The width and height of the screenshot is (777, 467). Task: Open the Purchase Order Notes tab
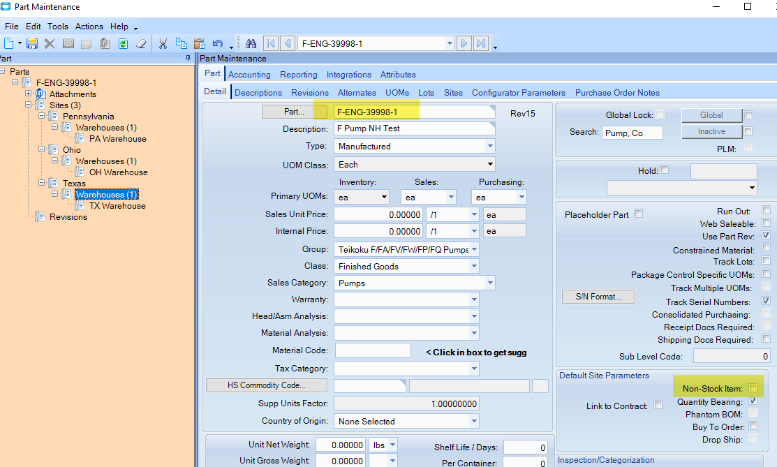(617, 93)
